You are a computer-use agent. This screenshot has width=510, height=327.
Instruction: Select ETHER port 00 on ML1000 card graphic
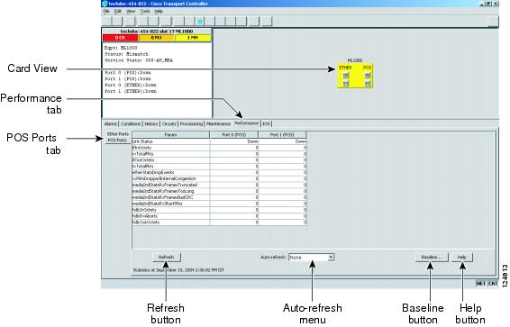346,76
